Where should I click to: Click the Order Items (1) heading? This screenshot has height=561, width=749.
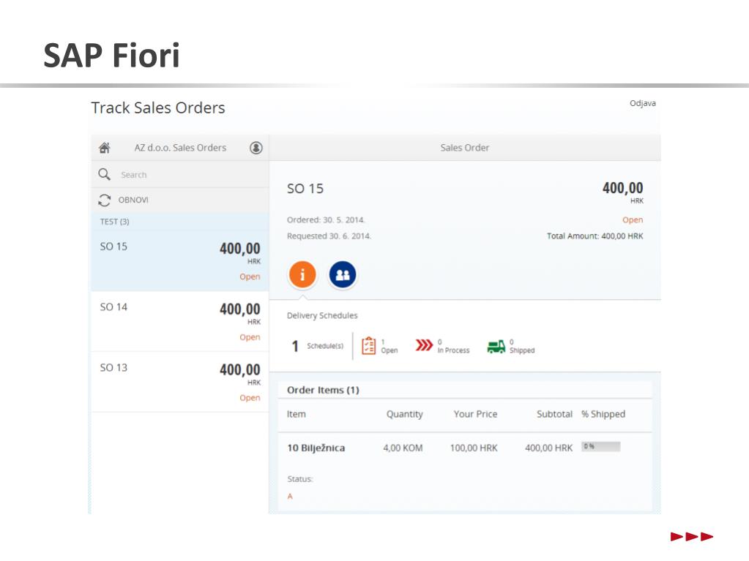pyautogui.click(x=323, y=391)
